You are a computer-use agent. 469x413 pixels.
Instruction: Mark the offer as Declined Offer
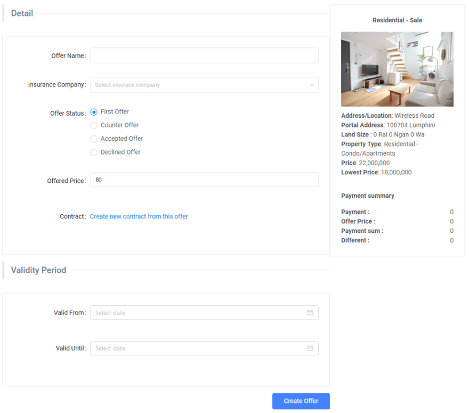pyautogui.click(x=94, y=152)
